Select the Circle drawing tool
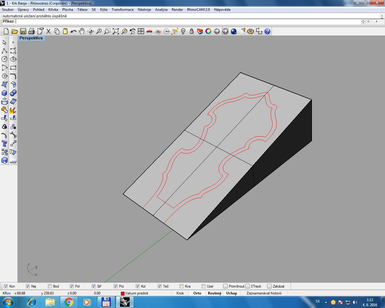Image resolution: width=385 pixels, height=308 pixels. [x=5, y=59]
